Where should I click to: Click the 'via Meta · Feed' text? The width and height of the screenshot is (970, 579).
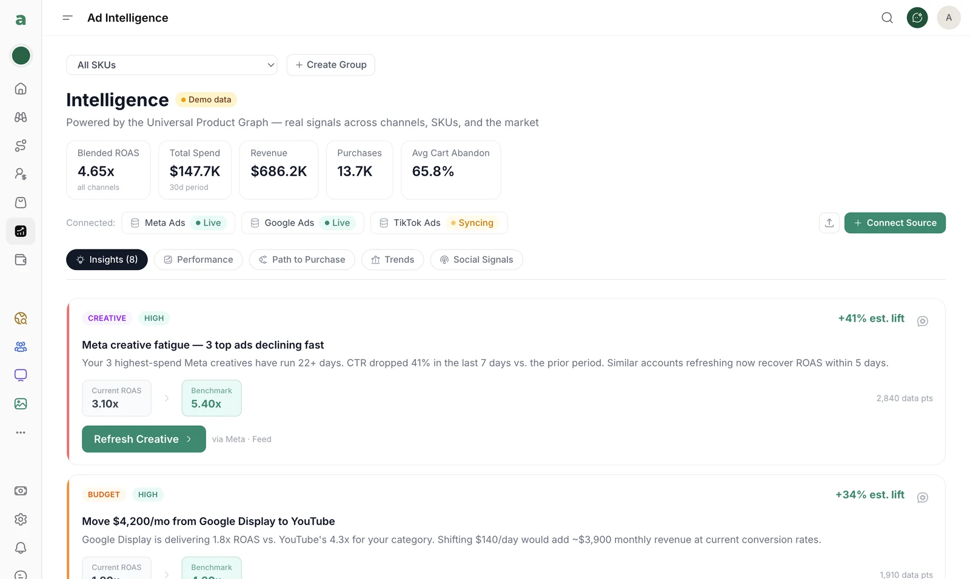click(x=242, y=439)
